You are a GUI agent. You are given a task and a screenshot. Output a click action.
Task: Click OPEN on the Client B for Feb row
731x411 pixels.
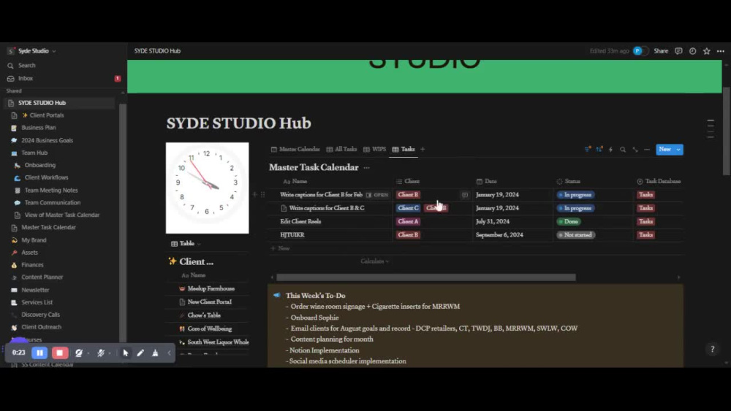click(377, 195)
